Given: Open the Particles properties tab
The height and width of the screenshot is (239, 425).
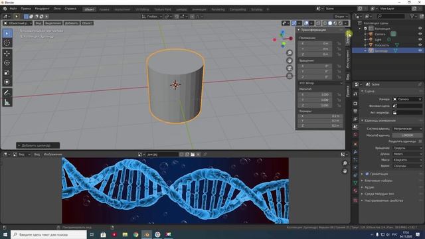Looking at the screenshot, I should pyautogui.click(x=355, y=160).
